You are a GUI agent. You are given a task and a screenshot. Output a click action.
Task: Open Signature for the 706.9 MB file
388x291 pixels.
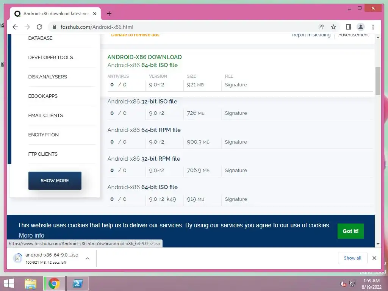tap(236, 170)
